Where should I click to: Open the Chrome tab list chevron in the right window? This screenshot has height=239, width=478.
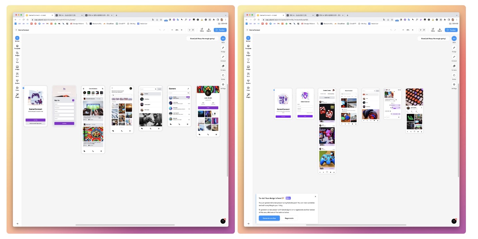456,15
